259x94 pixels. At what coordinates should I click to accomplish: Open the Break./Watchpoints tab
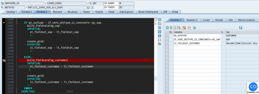[148, 12]
